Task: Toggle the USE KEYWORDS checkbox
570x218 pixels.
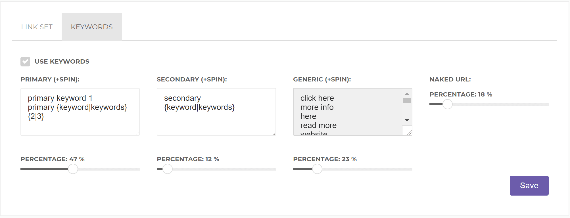Action: point(25,62)
